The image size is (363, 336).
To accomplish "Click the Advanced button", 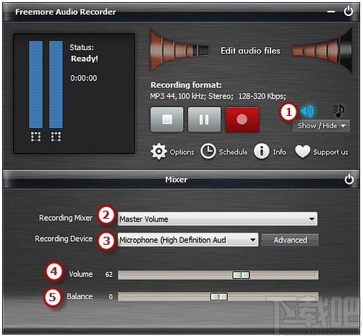I will tap(290, 240).
